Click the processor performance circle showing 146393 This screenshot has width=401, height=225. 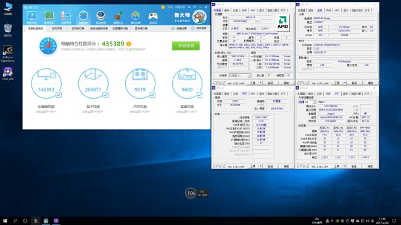tap(46, 84)
